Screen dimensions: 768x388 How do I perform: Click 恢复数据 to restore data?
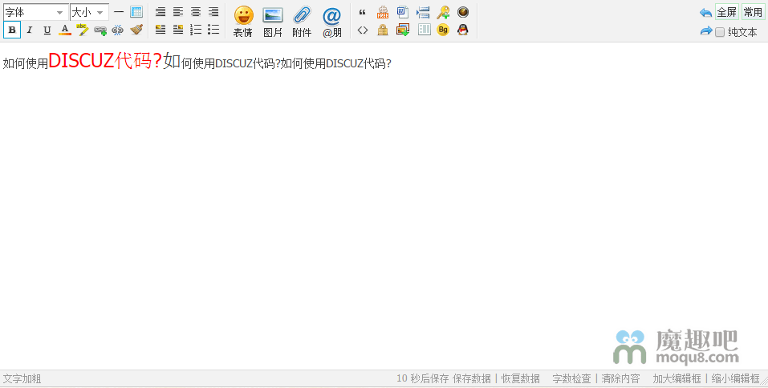520,378
